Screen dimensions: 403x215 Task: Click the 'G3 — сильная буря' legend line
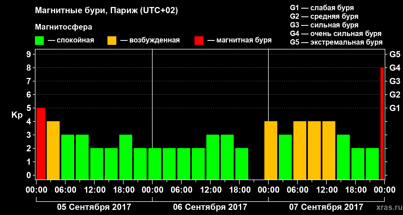[x=324, y=25]
